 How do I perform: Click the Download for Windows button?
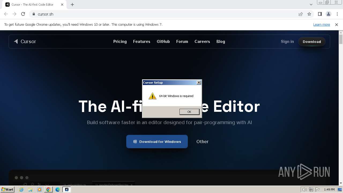pos(157,142)
